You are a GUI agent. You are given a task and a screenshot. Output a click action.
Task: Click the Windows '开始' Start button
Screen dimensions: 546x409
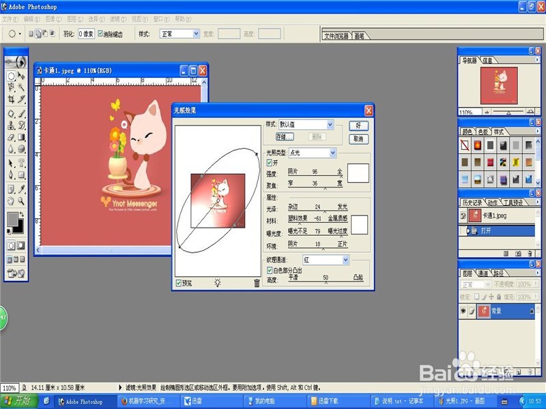(18, 401)
